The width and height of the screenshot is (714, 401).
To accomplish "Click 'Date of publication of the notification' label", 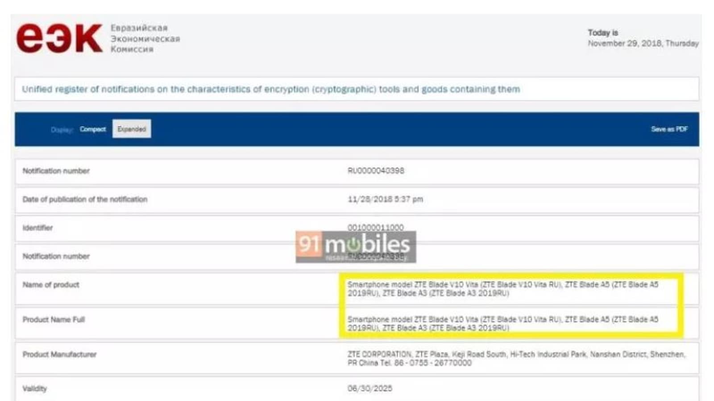I will point(85,199).
